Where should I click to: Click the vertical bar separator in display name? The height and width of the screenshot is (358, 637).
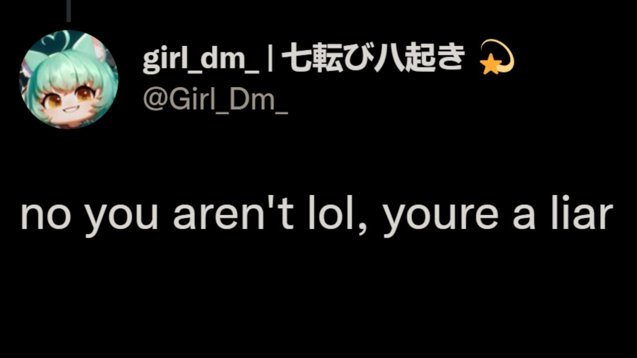pyautogui.click(x=270, y=59)
